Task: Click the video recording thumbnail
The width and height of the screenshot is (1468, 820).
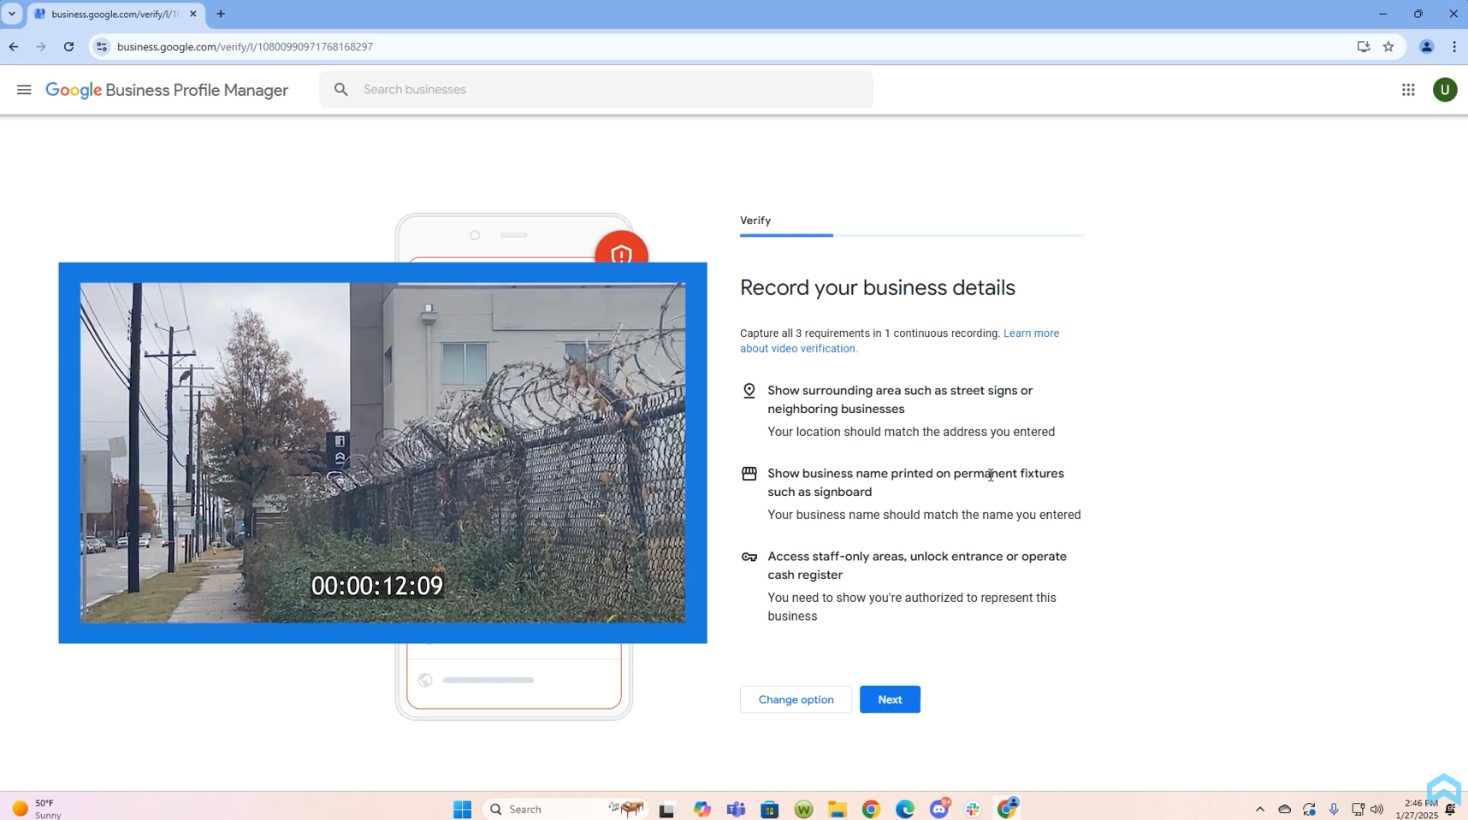Action: [382, 452]
